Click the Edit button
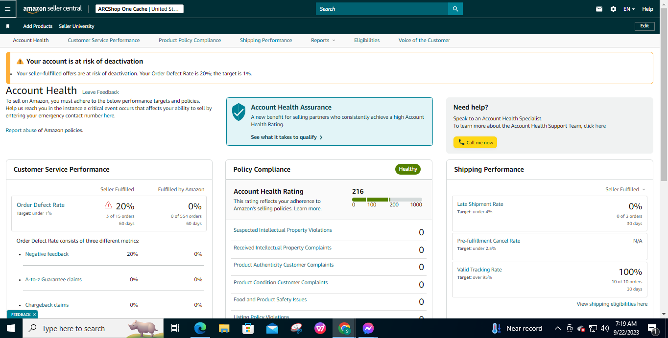Screen dimensions: 668x338 [644, 26]
